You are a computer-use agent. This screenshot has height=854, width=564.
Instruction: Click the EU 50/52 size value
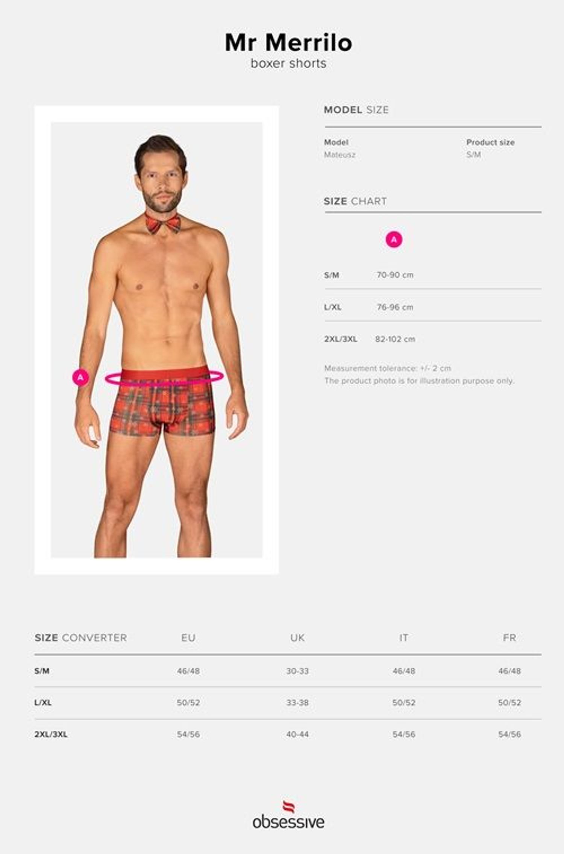coord(188,702)
